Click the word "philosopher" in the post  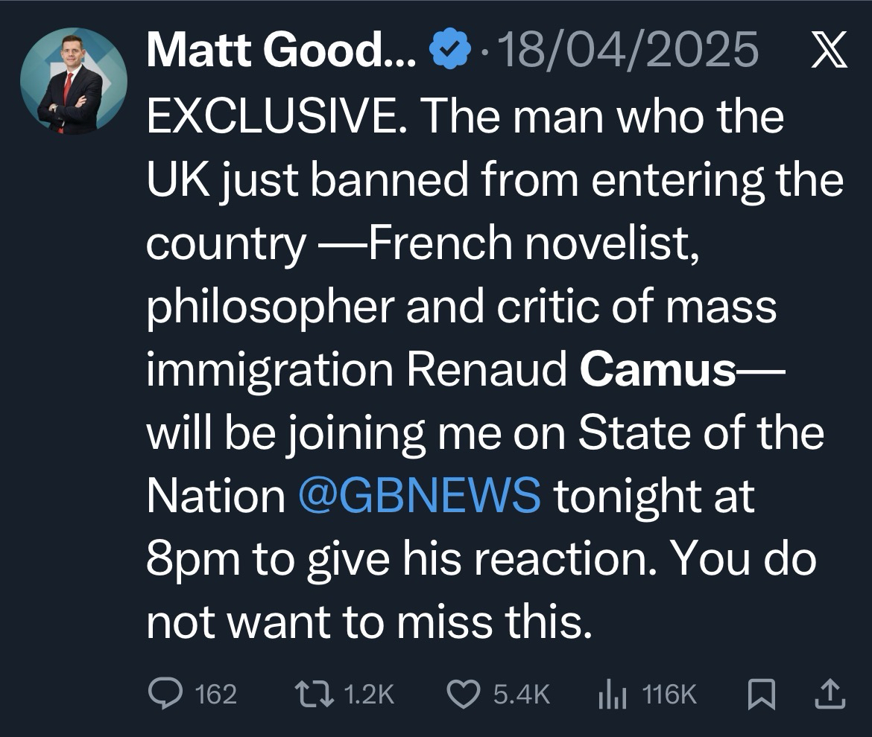coord(269,308)
